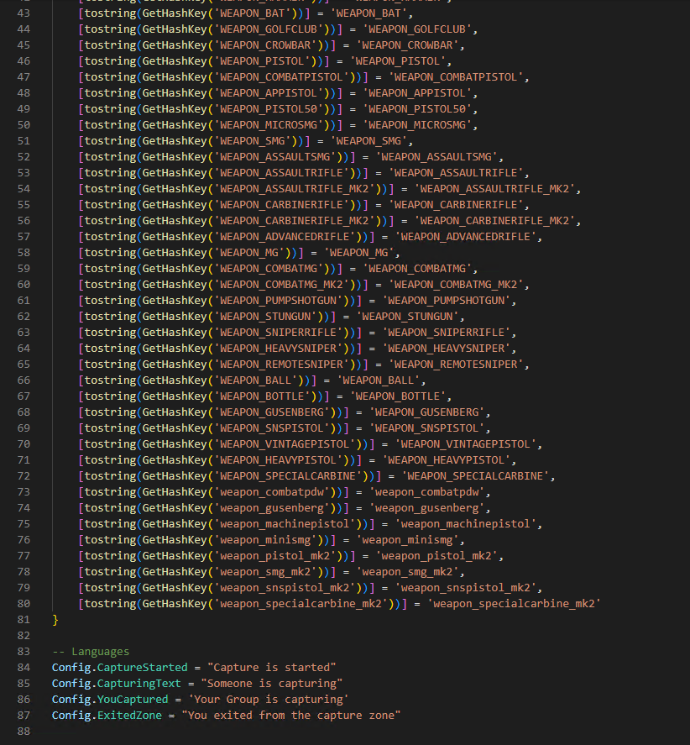The height and width of the screenshot is (745, 690).
Task: Click the "-- Languages" comment on line 83
Action: click(x=90, y=652)
